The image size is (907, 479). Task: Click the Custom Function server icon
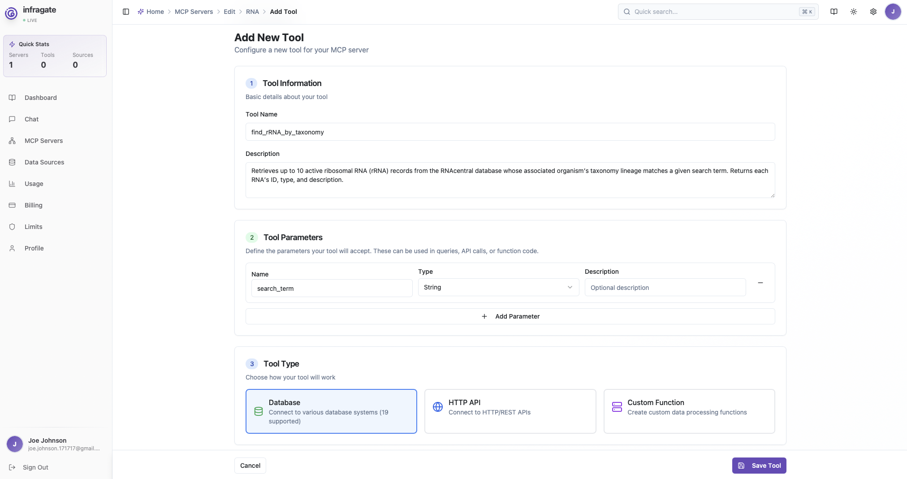point(617,407)
